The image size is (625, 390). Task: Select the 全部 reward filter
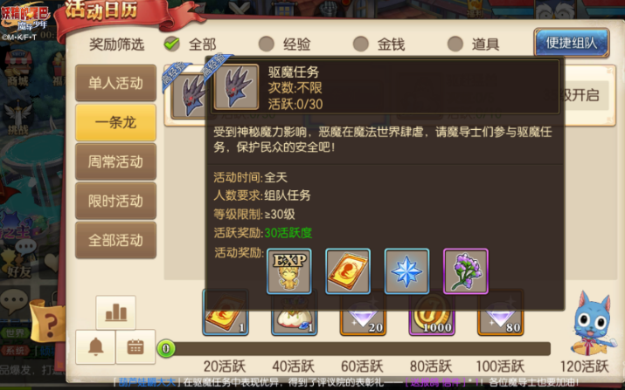pos(191,44)
